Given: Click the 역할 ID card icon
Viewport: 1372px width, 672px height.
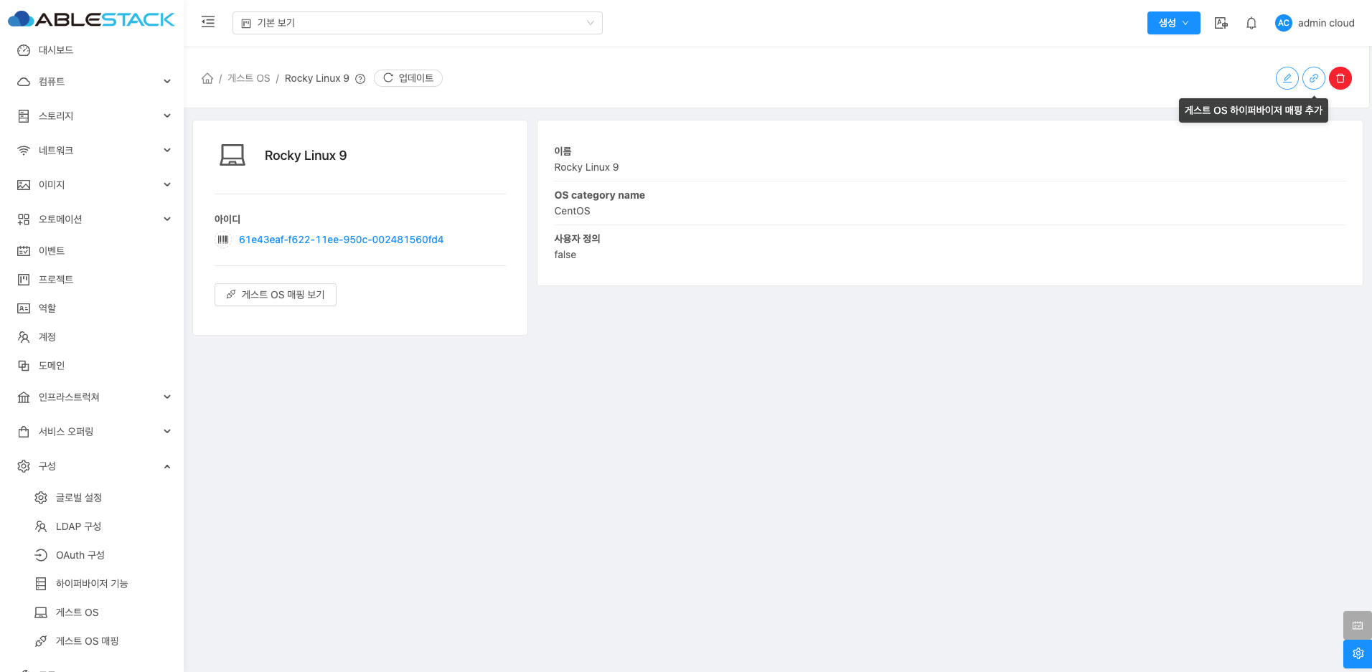Looking at the screenshot, I should point(24,308).
